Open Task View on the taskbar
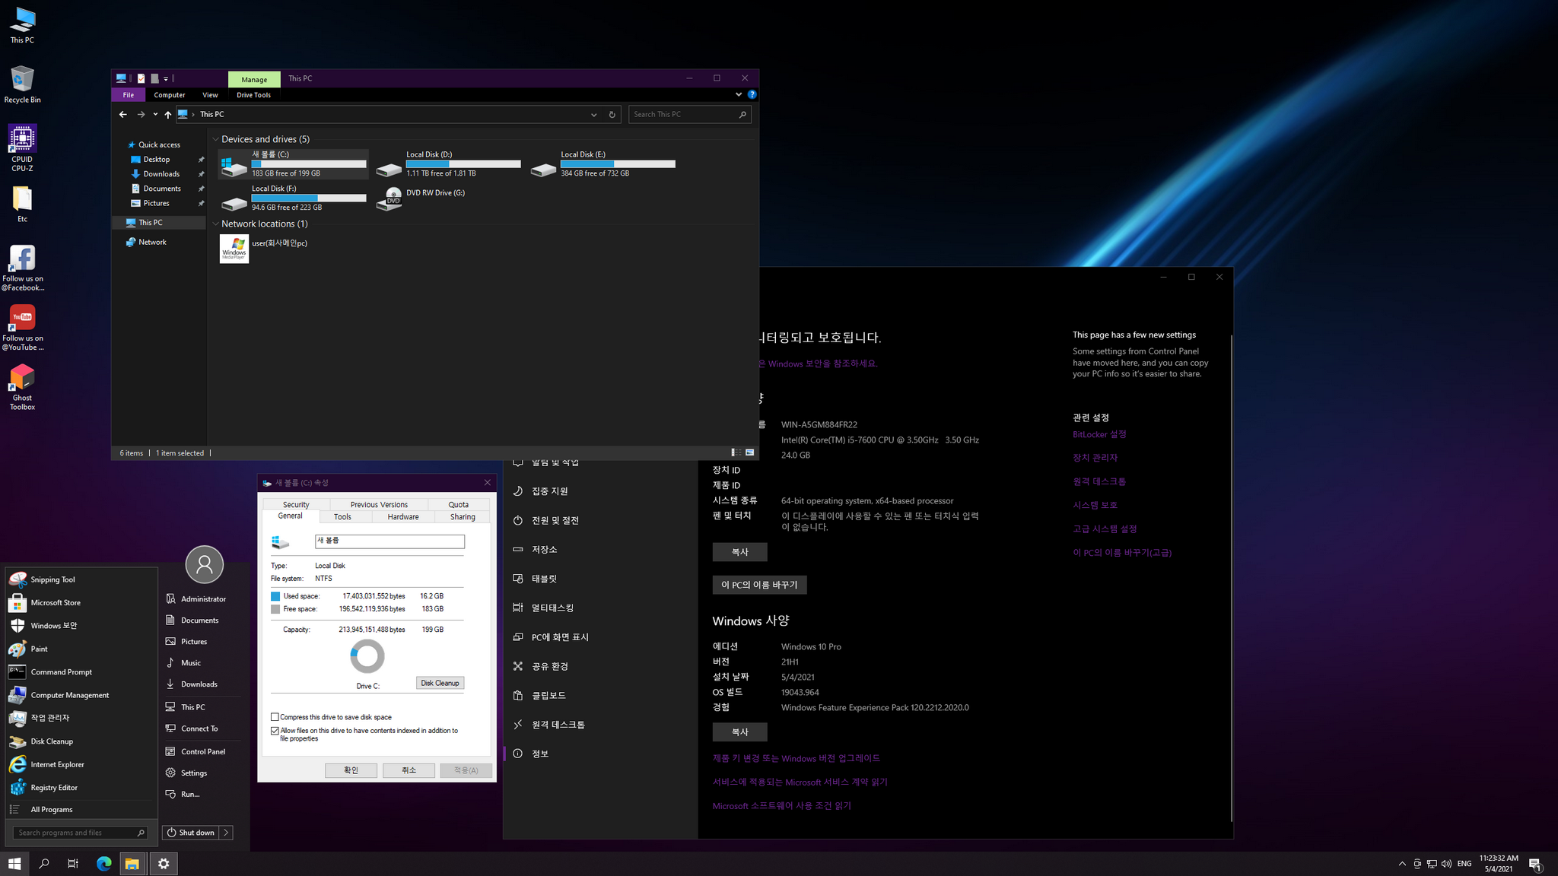Image resolution: width=1558 pixels, height=876 pixels. click(x=73, y=863)
